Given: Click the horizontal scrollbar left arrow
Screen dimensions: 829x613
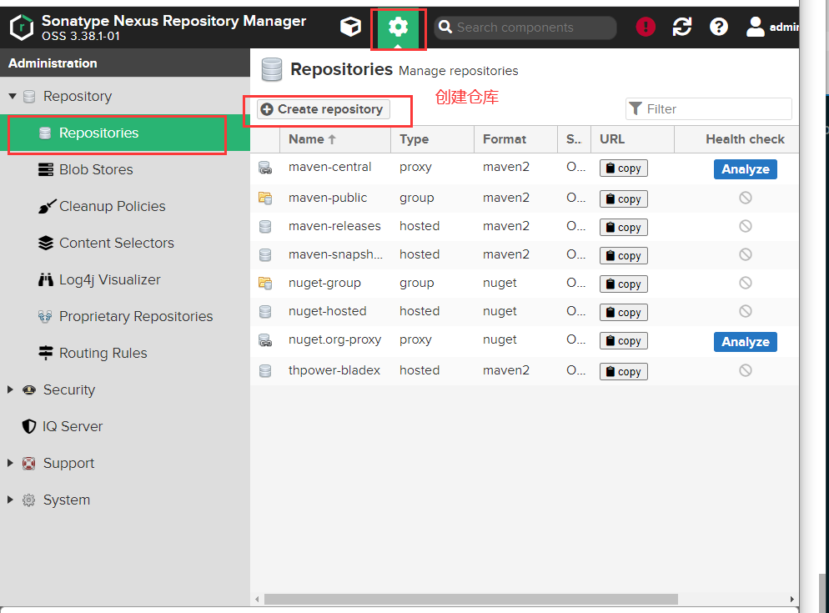Looking at the screenshot, I should pyautogui.click(x=257, y=600).
